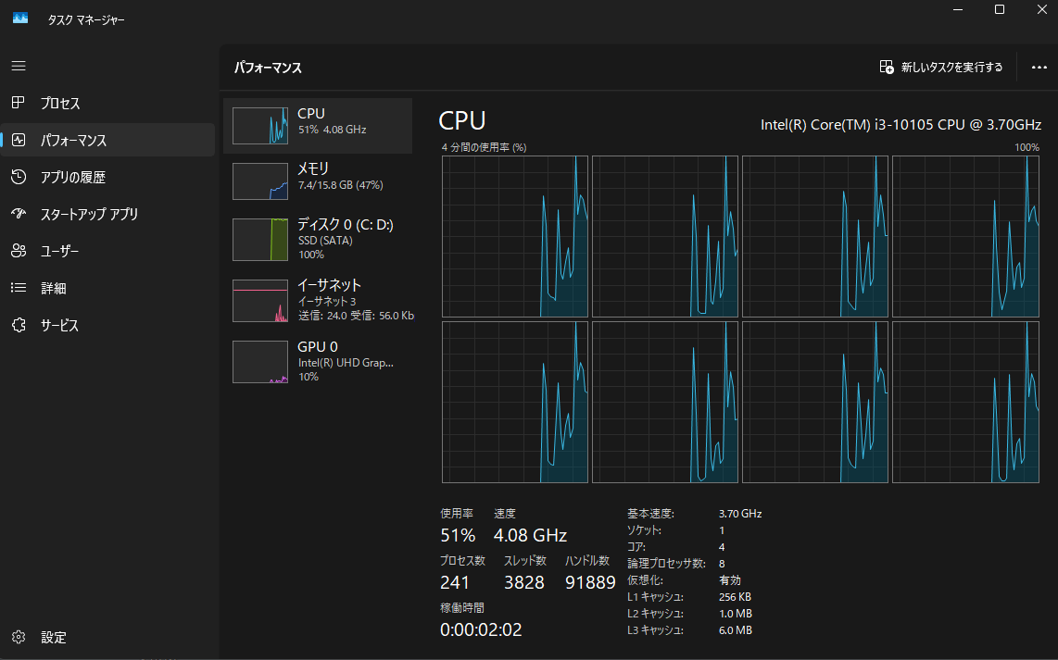Viewport: 1058px width, 660px height.
Task: Open アプリの履歴 page
Action: 108,178
